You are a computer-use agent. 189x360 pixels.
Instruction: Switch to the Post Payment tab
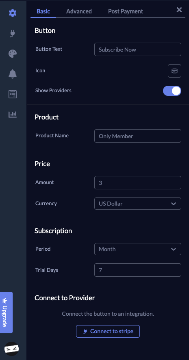tap(126, 11)
